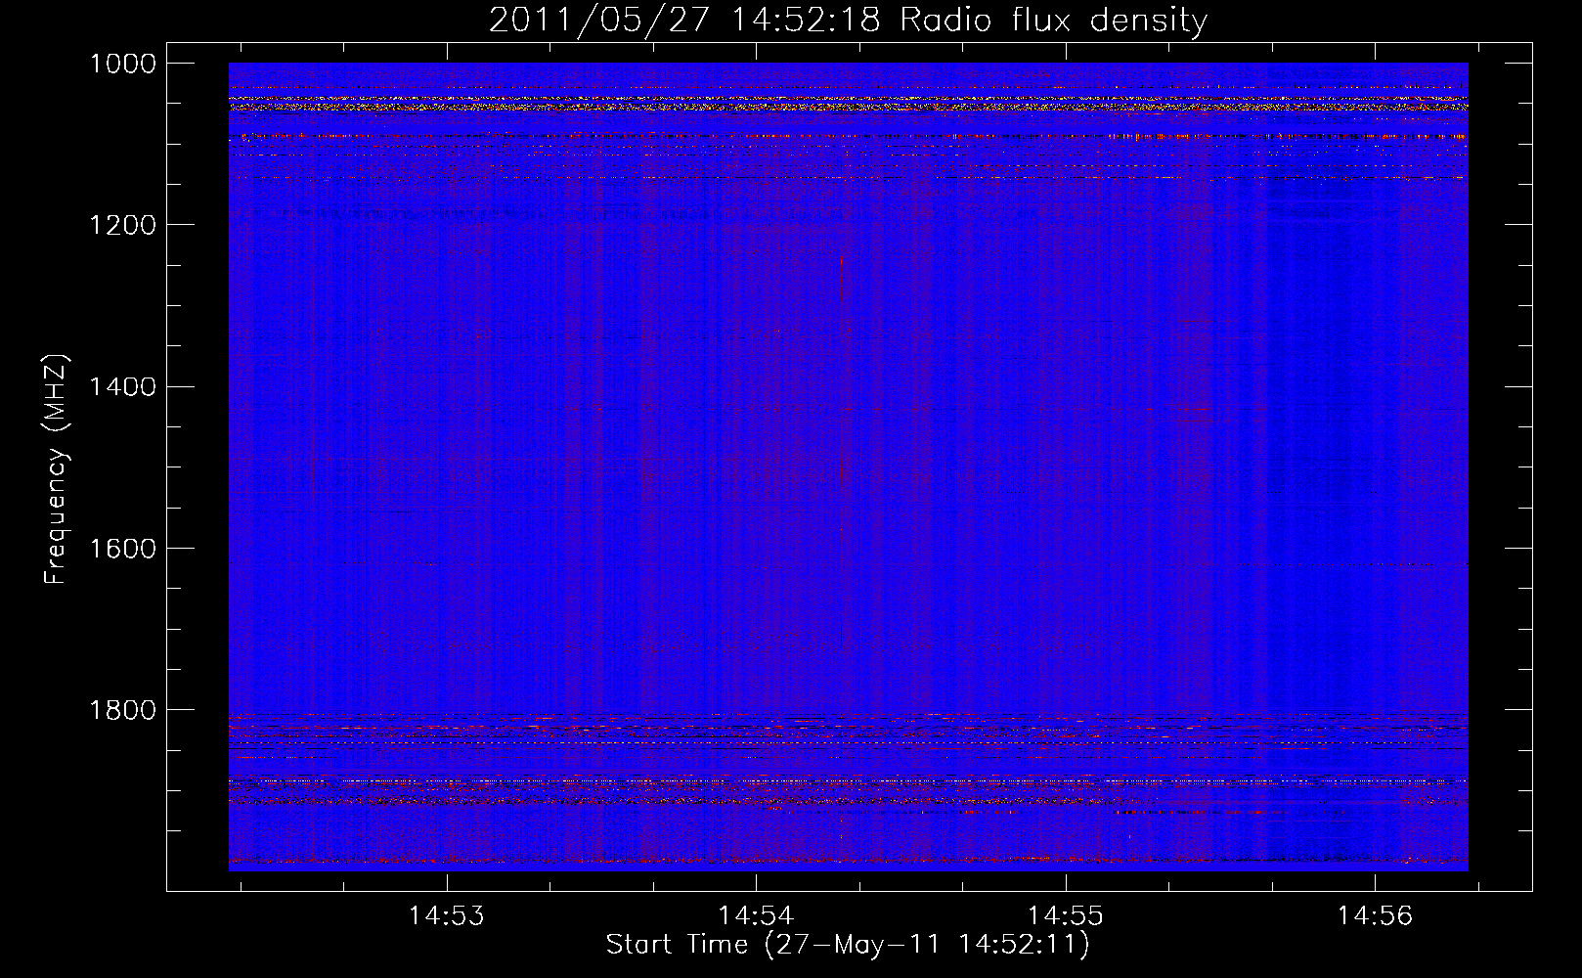The width and height of the screenshot is (1582, 978).
Task: Click the 'Frequency (MHZ)' y-axis title
Action: click(56, 468)
